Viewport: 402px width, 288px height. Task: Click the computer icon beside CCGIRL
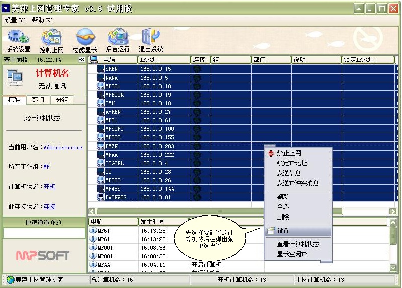[100, 163]
